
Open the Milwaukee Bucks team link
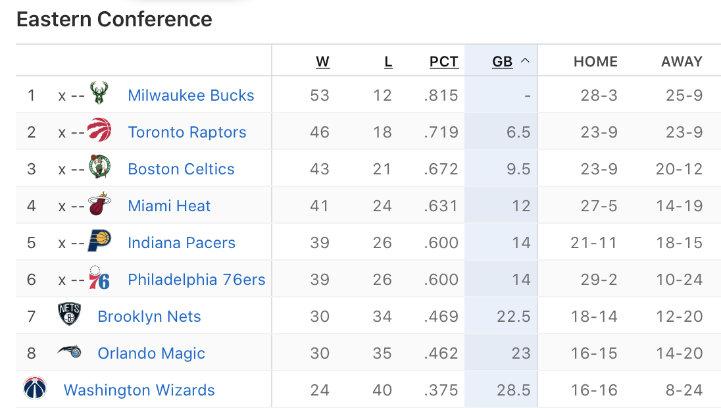click(191, 95)
